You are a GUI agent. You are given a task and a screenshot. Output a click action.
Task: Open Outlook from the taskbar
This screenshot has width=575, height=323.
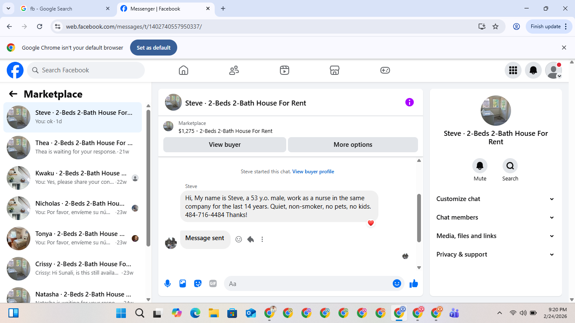(251, 313)
